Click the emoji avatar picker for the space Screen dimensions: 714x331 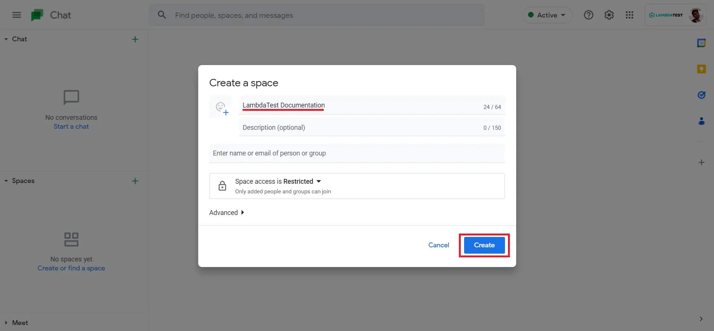pos(222,108)
